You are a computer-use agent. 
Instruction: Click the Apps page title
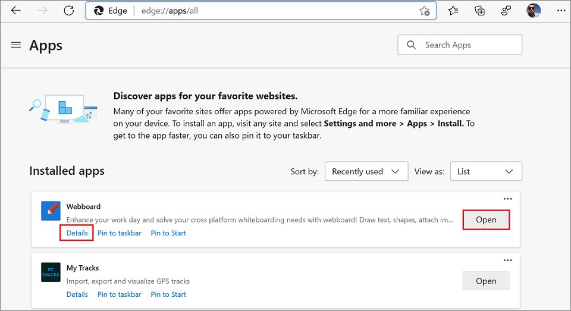click(46, 46)
